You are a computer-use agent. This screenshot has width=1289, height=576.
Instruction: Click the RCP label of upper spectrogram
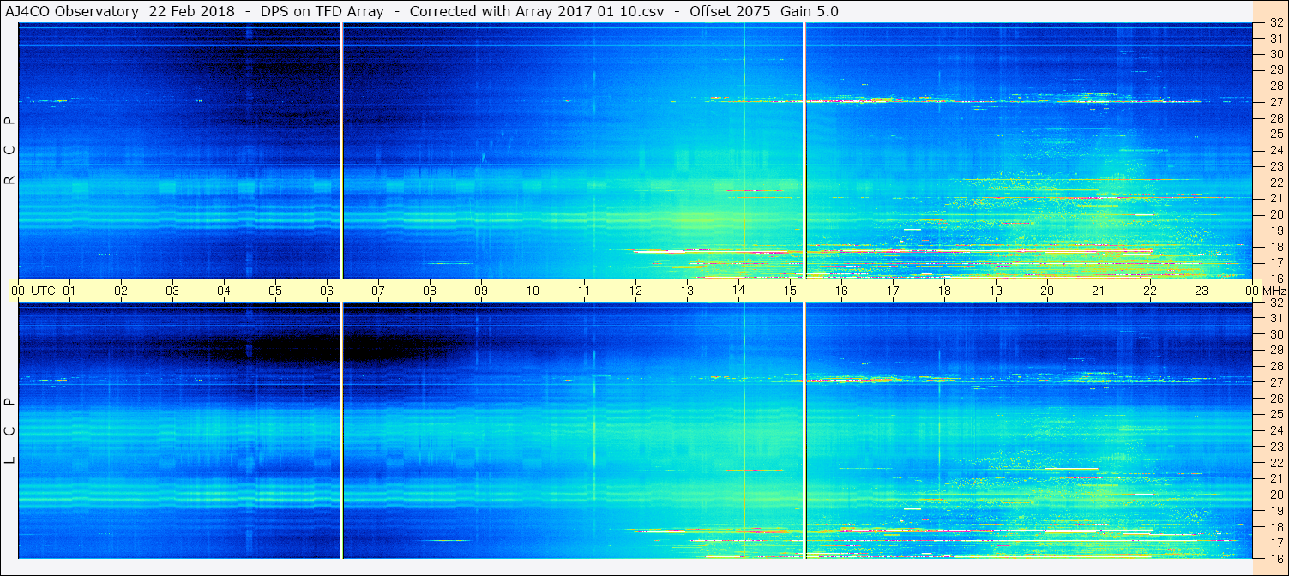point(10,151)
